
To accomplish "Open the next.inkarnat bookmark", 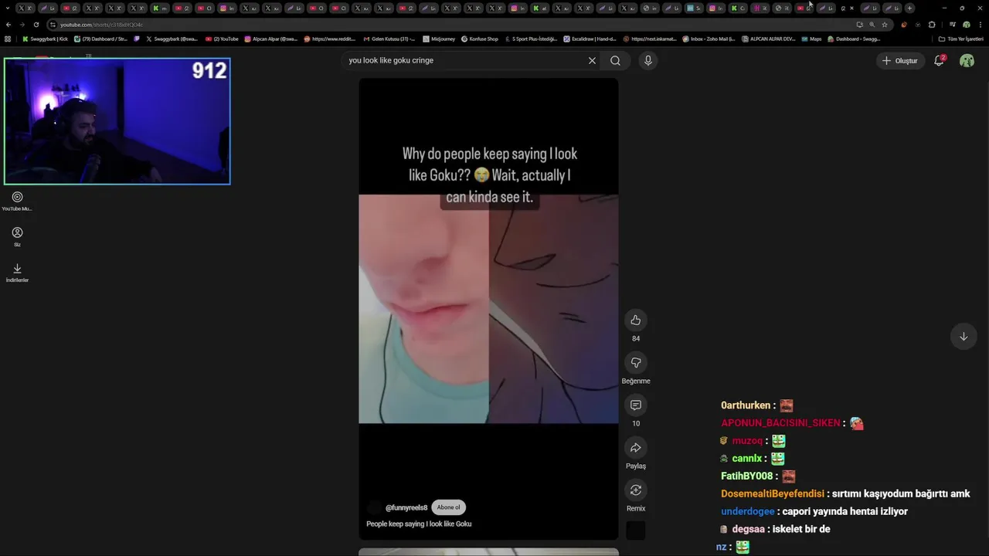I will click(649, 39).
